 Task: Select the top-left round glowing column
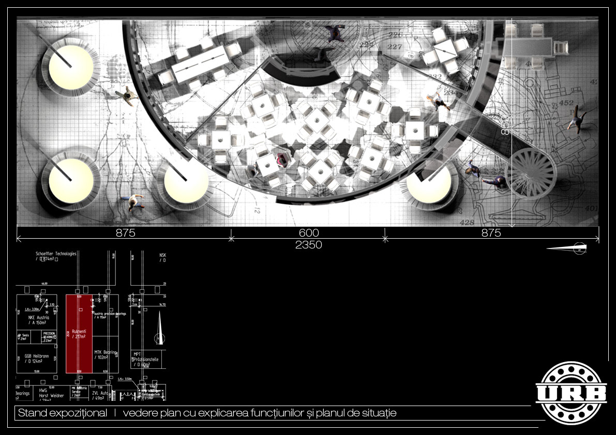pyautogui.click(x=71, y=69)
